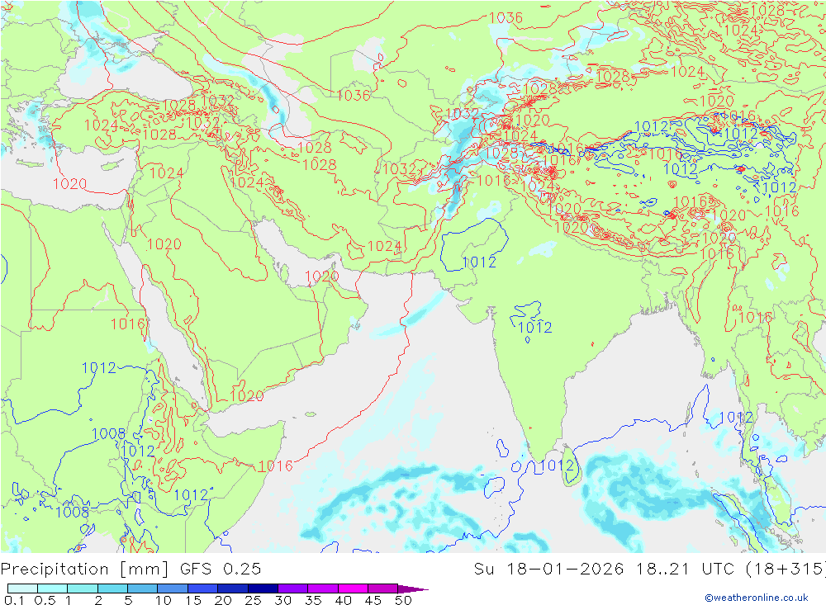Click the 0.5 legend scale value
The image size is (826, 605).
(45, 600)
